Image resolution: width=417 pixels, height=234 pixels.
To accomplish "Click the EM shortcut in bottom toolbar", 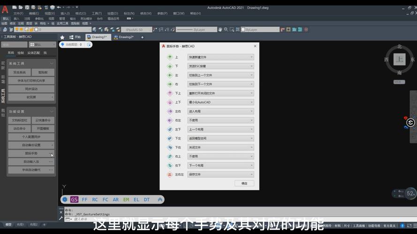I will point(126,199).
